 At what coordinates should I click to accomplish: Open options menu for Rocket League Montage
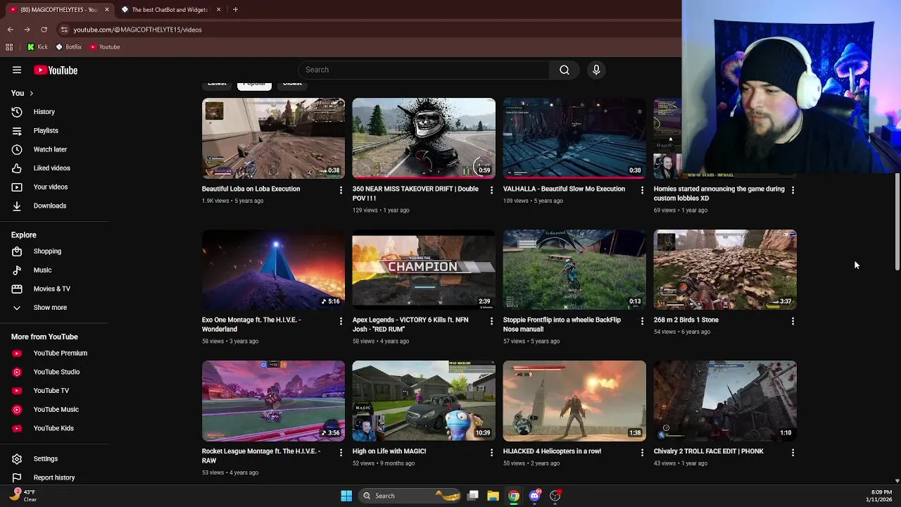click(x=341, y=452)
